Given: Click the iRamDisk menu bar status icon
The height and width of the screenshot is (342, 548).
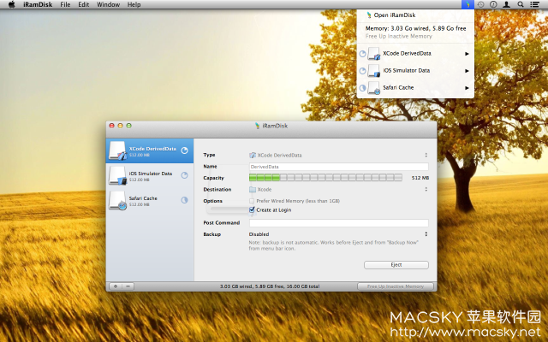Looking at the screenshot, I should click(468, 4).
